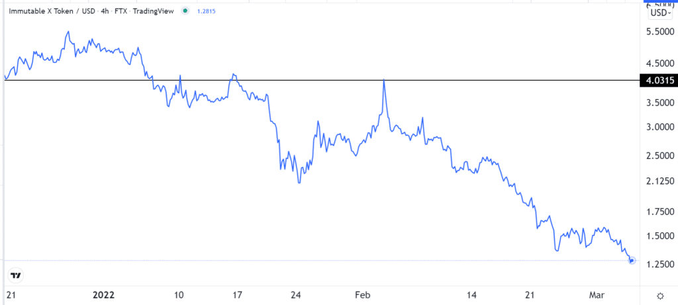Click the 24 date on time axis
This screenshot has height=305, width=678.
pyautogui.click(x=297, y=294)
